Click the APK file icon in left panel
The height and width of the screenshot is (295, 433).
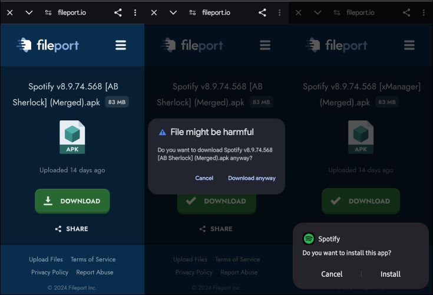pyautogui.click(x=72, y=137)
